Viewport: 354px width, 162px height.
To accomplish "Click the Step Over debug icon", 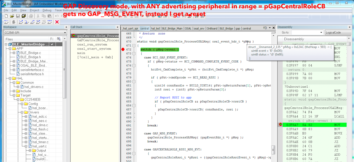I will pyautogui.click(x=21, y=22).
